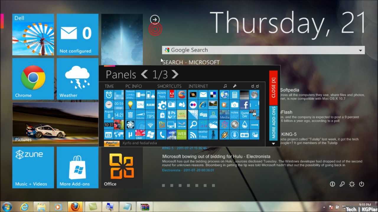Open the µTorrent tile
The image size is (378, 212).
(x=130, y=135)
